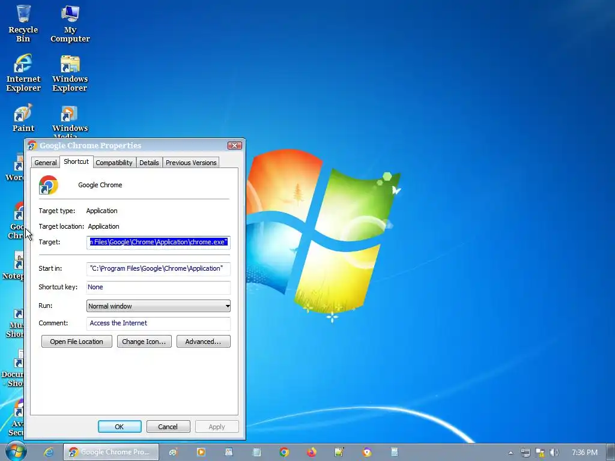Click the 7:36 PM clock
Image resolution: width=615 pixels, height=461 pixels.
tap(584, 453)
